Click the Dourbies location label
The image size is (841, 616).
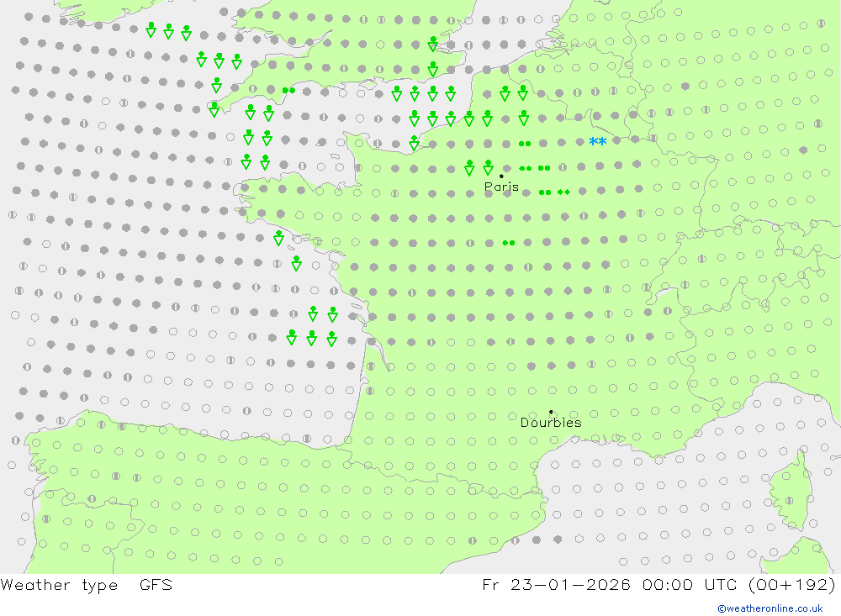coord(551,423)
